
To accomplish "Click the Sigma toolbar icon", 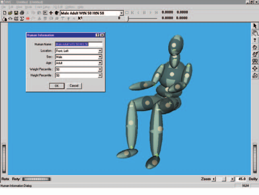I will [22, 19].
